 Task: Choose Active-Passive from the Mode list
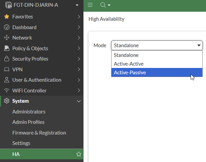157,72
